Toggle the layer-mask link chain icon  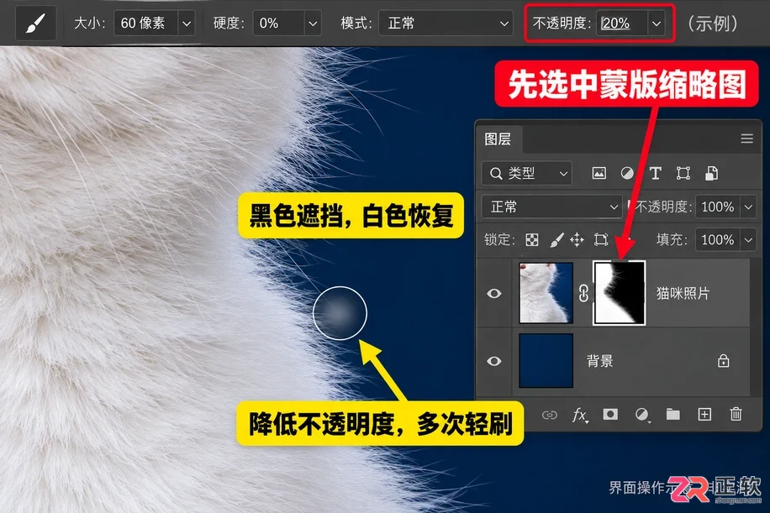click(583, 293)
